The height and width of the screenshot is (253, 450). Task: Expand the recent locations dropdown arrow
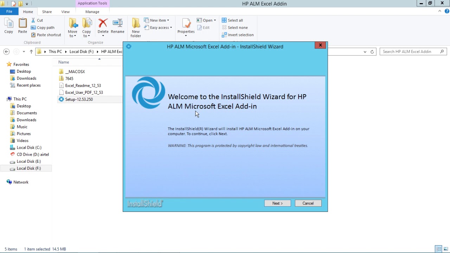[24, 52]
